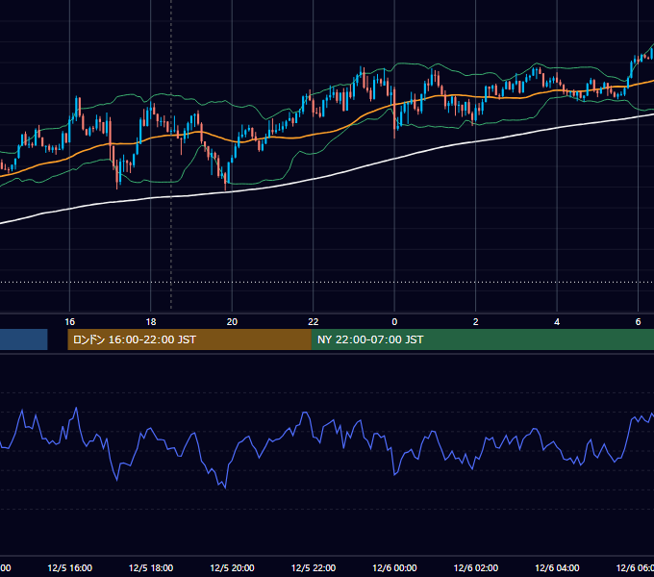
Task: Click the blue session bar before the London session
Action: 24,339
